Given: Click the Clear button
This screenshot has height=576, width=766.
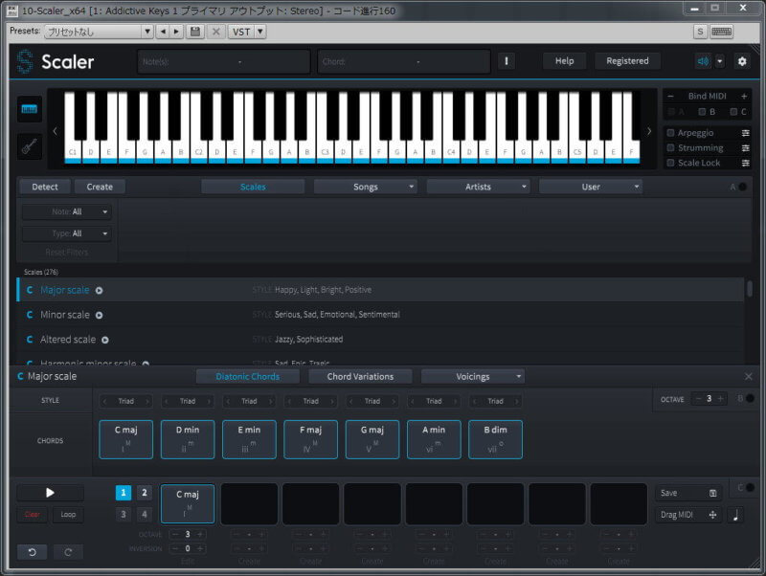Looking at the screenshot, I should tap(33, 515).
